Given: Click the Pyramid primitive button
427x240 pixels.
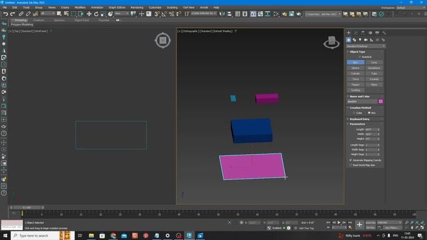Looking at the screenshot, I should [x=374, y=79].
